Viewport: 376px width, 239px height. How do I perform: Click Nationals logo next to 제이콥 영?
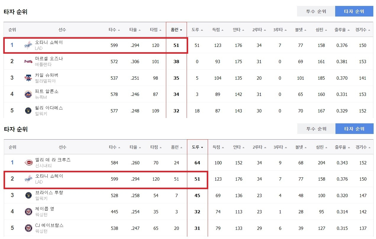click(28, 212)
